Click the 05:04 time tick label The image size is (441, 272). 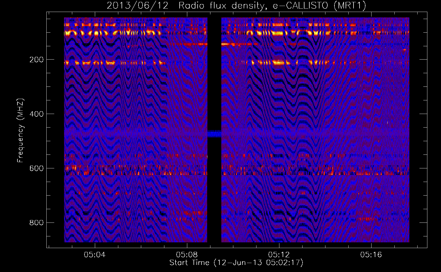95,255
